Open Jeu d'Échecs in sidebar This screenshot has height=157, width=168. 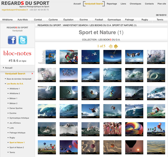(x=15, y=123)
